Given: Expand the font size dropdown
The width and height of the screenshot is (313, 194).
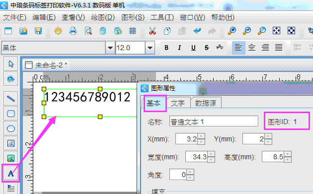Looking at the screenshot, I should pos(150,48).
